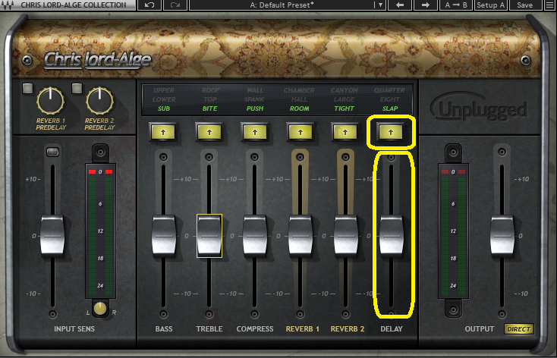The image size is (557, 358).
Task: Load the previous preset with left arrow
Action: coord(400,5)
